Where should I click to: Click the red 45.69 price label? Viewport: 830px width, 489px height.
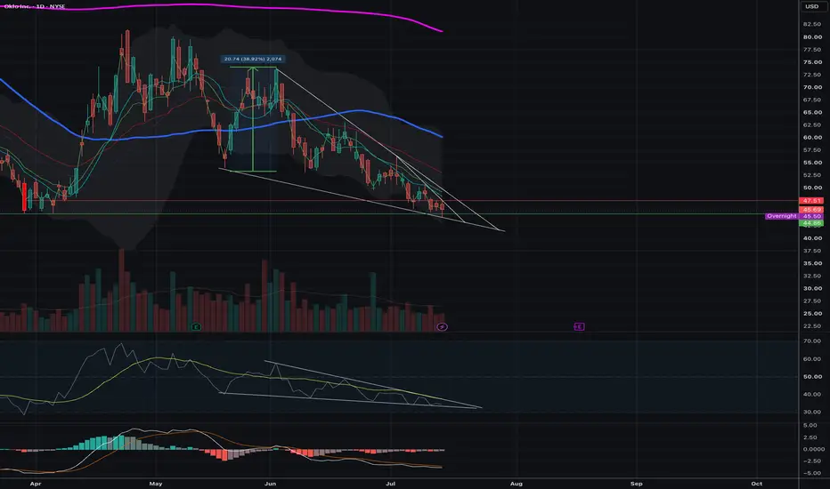(x=811, y=210)
